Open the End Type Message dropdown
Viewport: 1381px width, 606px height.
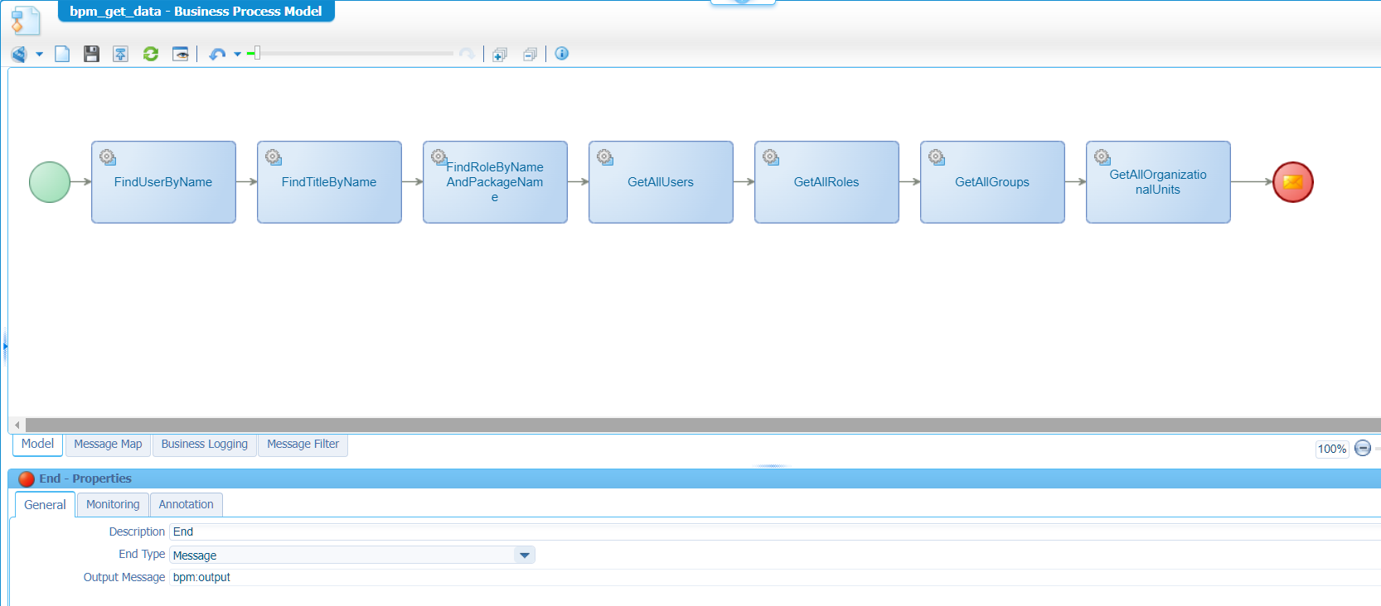tap(524, 555)
